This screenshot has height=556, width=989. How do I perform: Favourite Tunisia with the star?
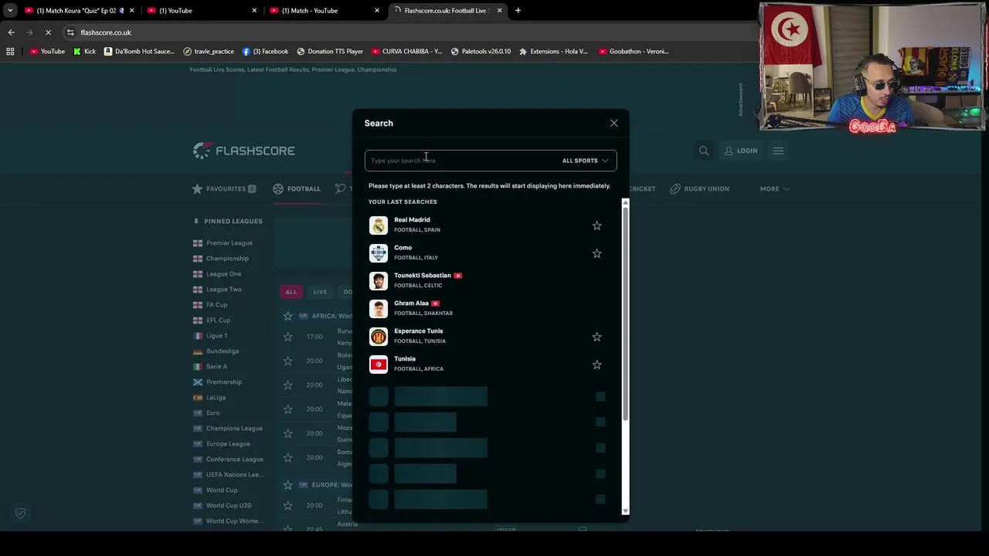[596, 364]
